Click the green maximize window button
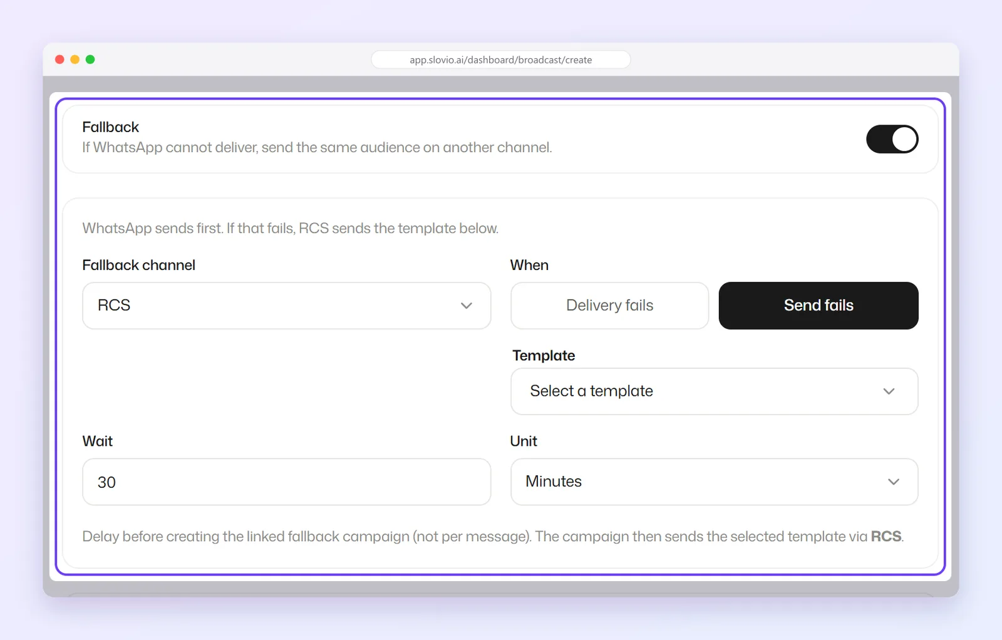The image size is (1002, 640). pyautogui.click(x=90, y=59)
